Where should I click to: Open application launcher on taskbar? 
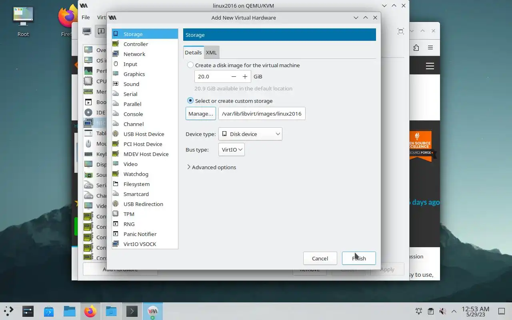point(9,311)
